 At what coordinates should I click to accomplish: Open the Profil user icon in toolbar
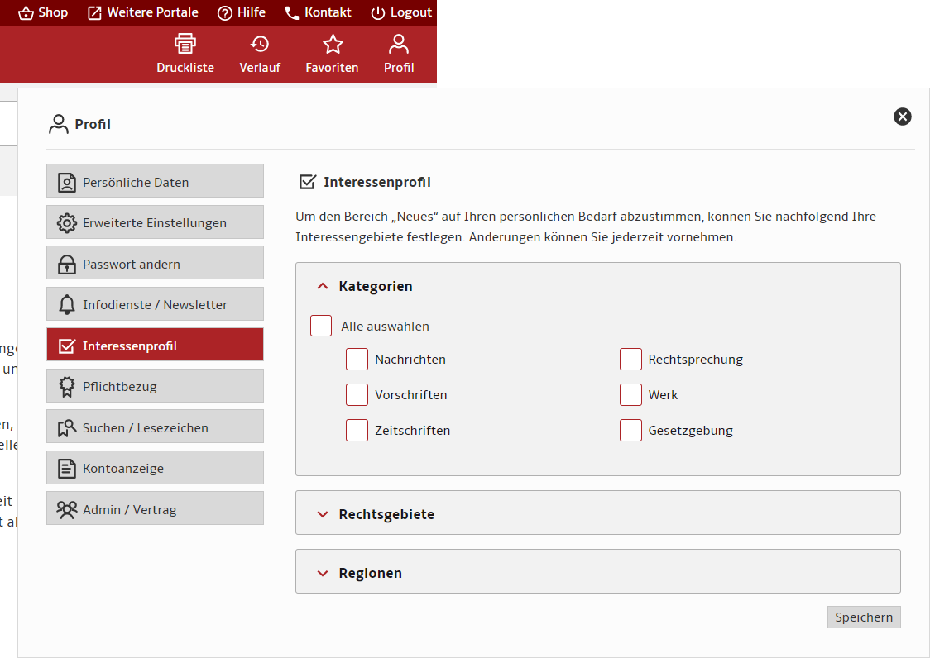click(399, 45)
